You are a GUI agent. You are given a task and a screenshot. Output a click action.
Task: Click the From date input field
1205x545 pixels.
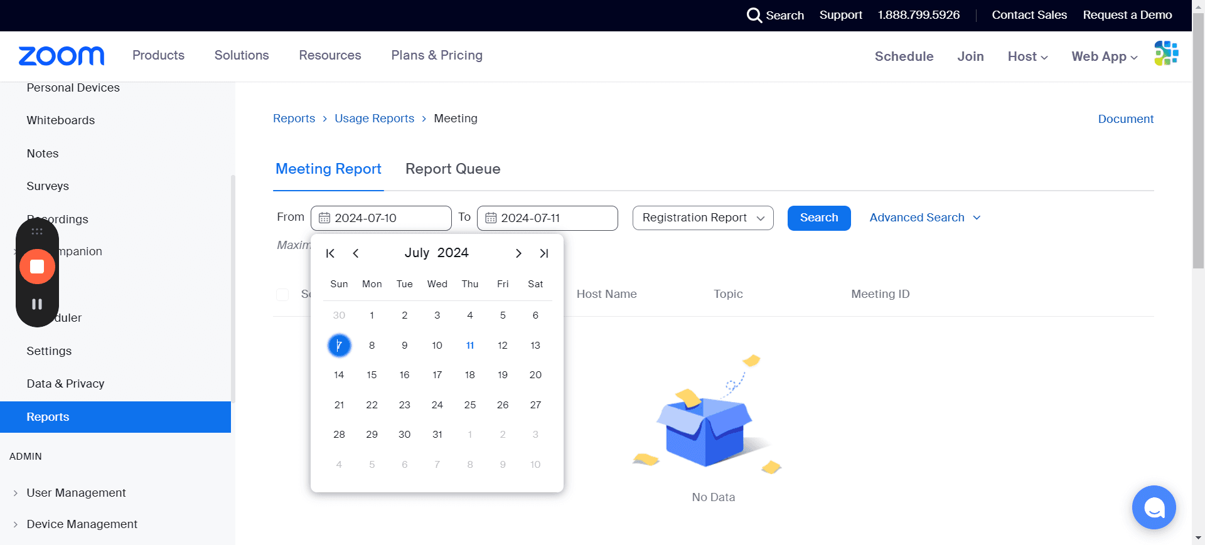[x=381, y=218]
